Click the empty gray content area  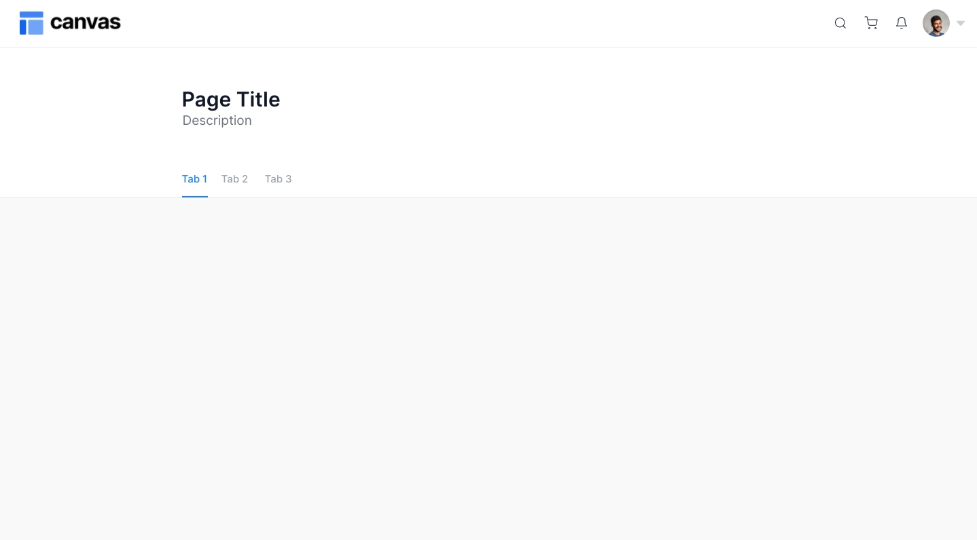488,366
